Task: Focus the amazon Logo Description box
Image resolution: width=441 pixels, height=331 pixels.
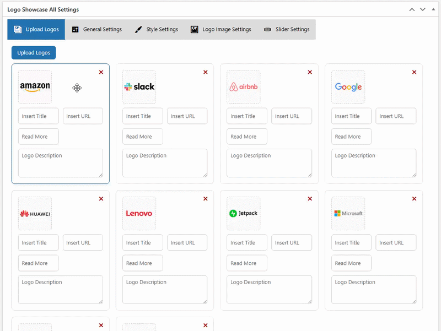Action: [61, 163]
